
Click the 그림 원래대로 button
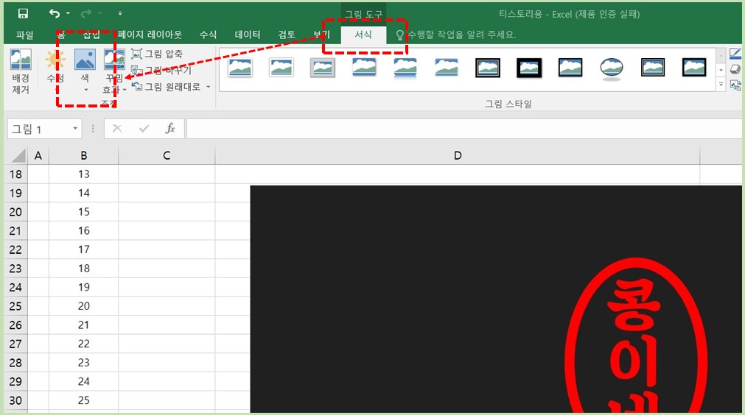[x=167, y=87]
